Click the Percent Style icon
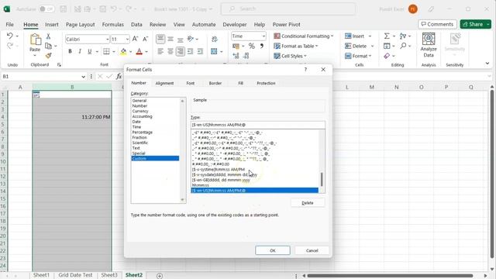 (251, 46)
